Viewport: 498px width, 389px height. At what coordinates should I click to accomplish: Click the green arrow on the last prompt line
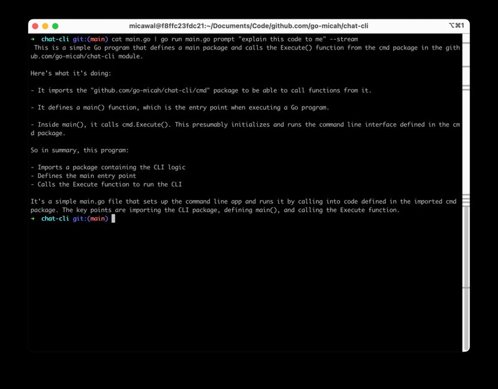[32, 218]
